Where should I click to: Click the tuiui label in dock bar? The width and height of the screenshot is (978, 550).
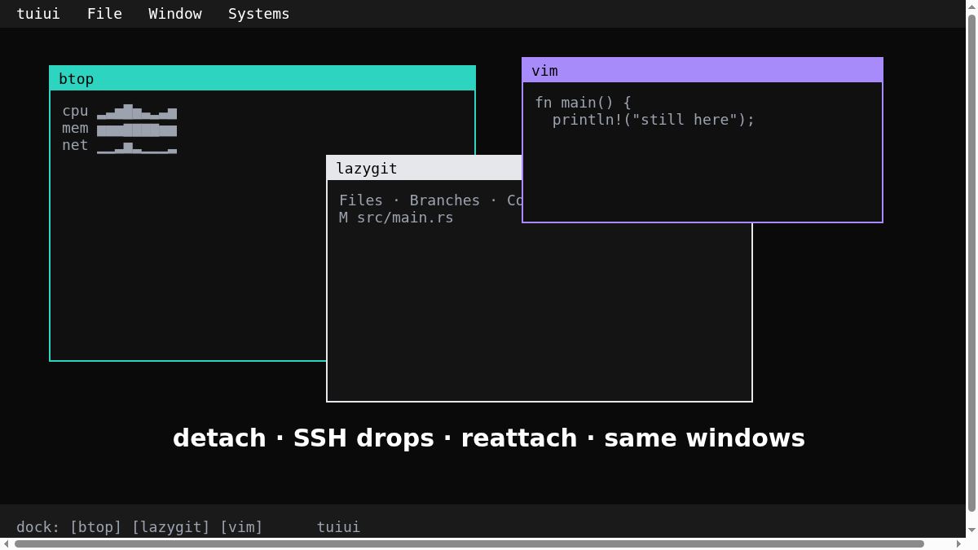(338, 527)
